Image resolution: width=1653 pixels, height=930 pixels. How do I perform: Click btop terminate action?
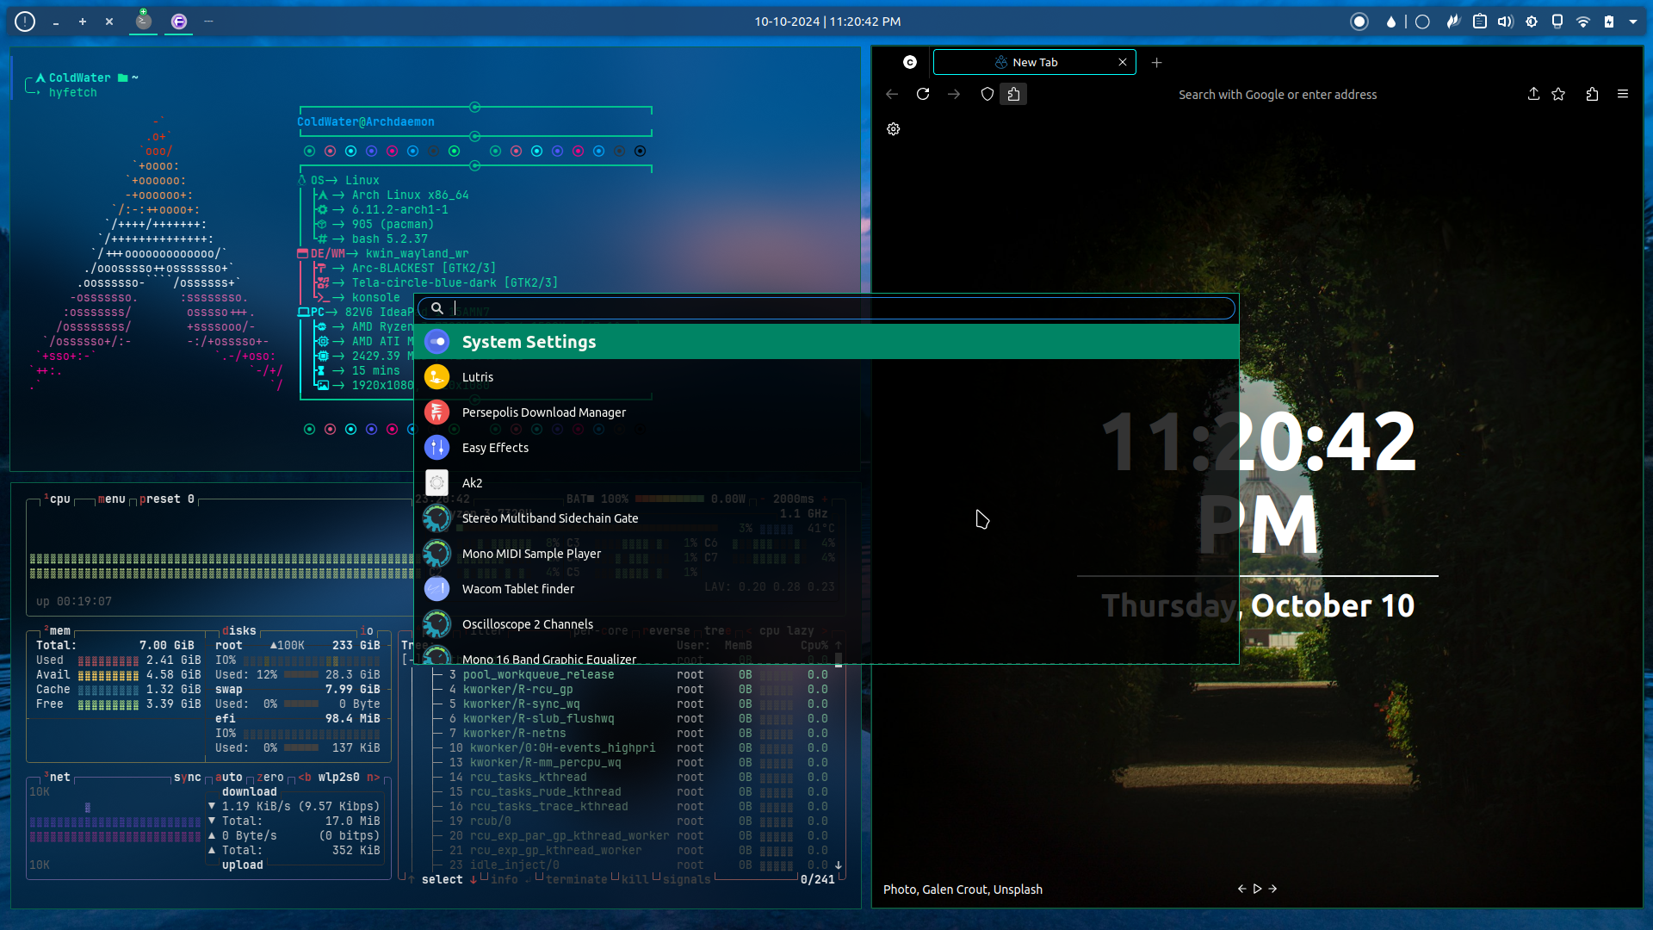click(x=577, y=880)
